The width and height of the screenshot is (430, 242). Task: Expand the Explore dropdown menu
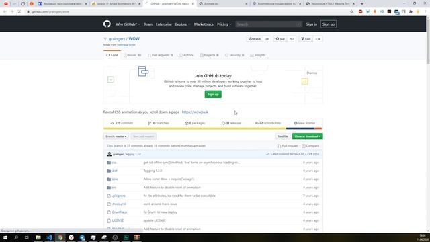[x=183, y=24]
